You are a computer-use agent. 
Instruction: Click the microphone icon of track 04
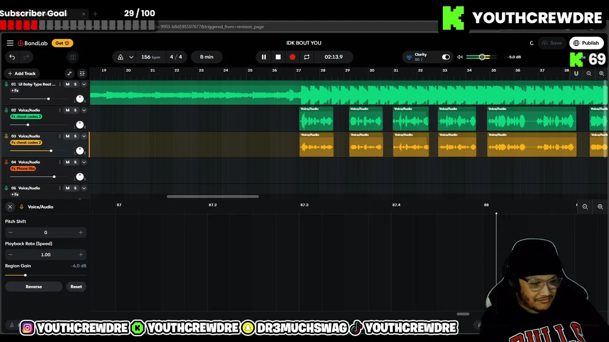[x=6, y=162]
